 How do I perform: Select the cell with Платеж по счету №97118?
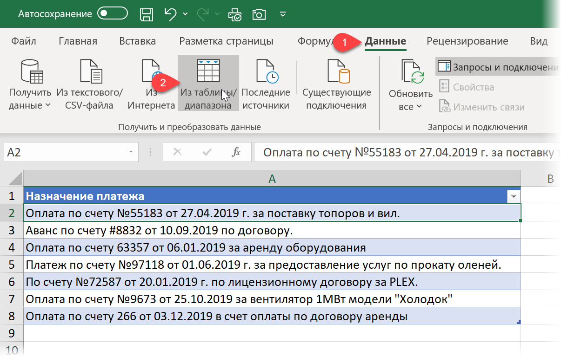272,265
